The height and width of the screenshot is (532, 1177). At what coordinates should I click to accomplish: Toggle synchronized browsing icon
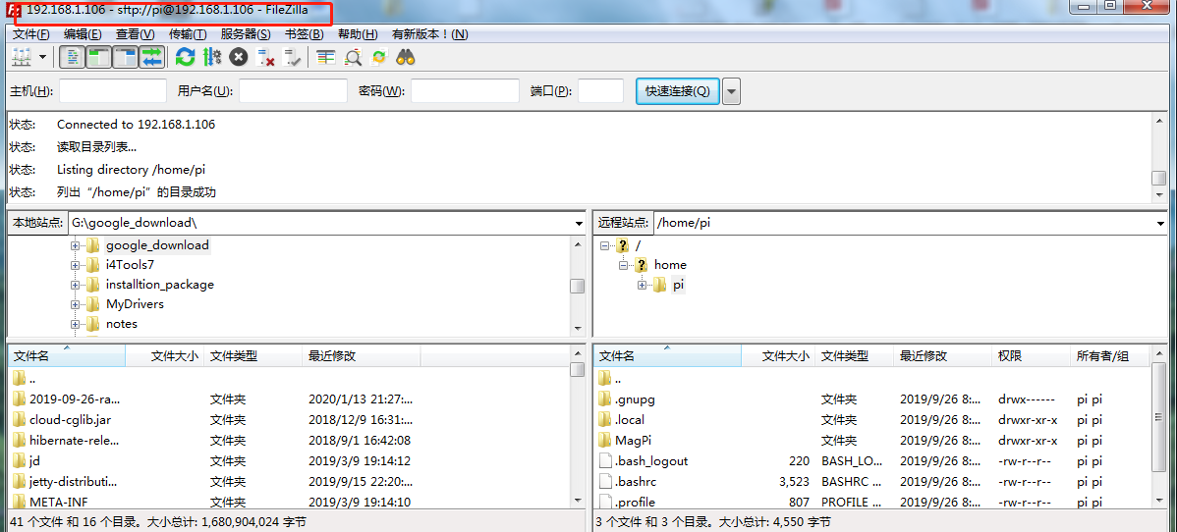click(x=379, y=57)
